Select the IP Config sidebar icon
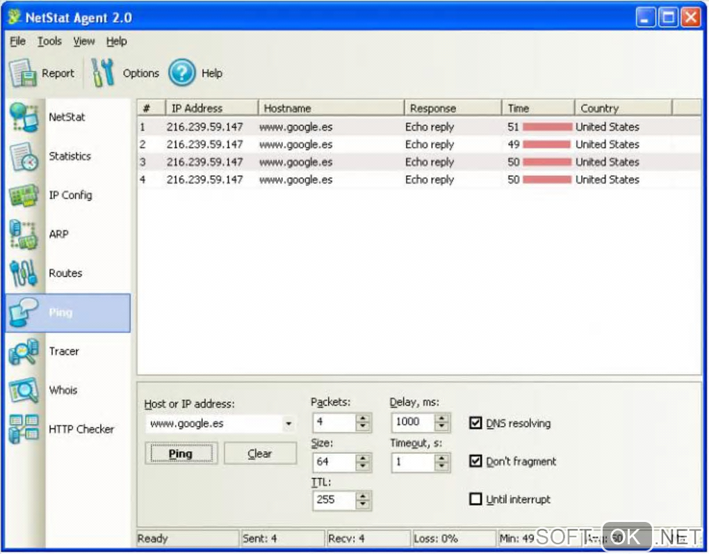The height and width of the screenshot is (554, 709). pyautogui.click(x=24, y=195)
